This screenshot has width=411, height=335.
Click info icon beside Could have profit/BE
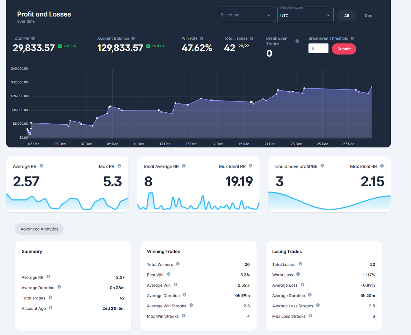coord(322,166)
